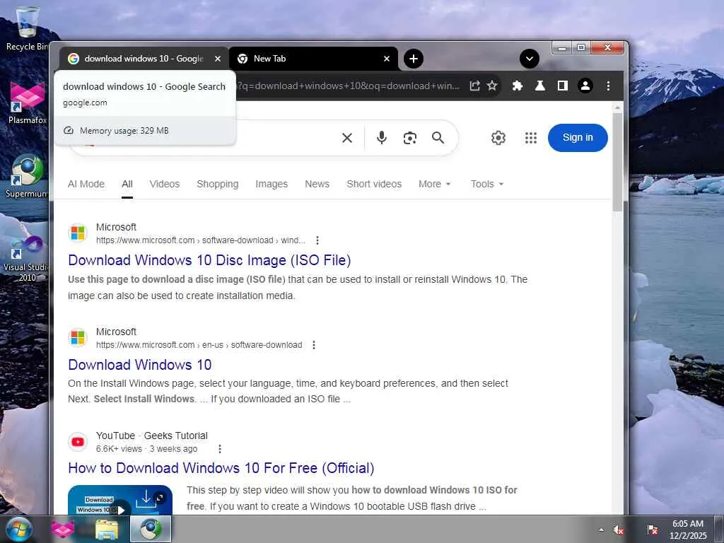Show hidden tray icons arrow
Image resolution: width=724 pixels, height=543 pixels.
[x=601, y=530]
